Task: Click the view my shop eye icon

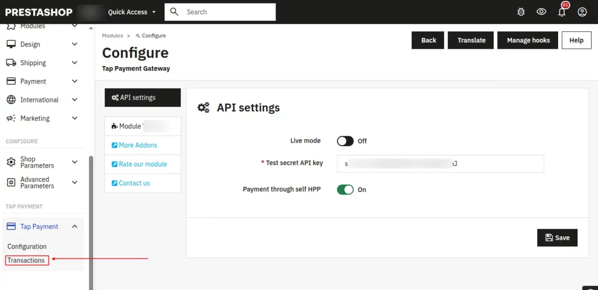Action: (x=542, y=12)
